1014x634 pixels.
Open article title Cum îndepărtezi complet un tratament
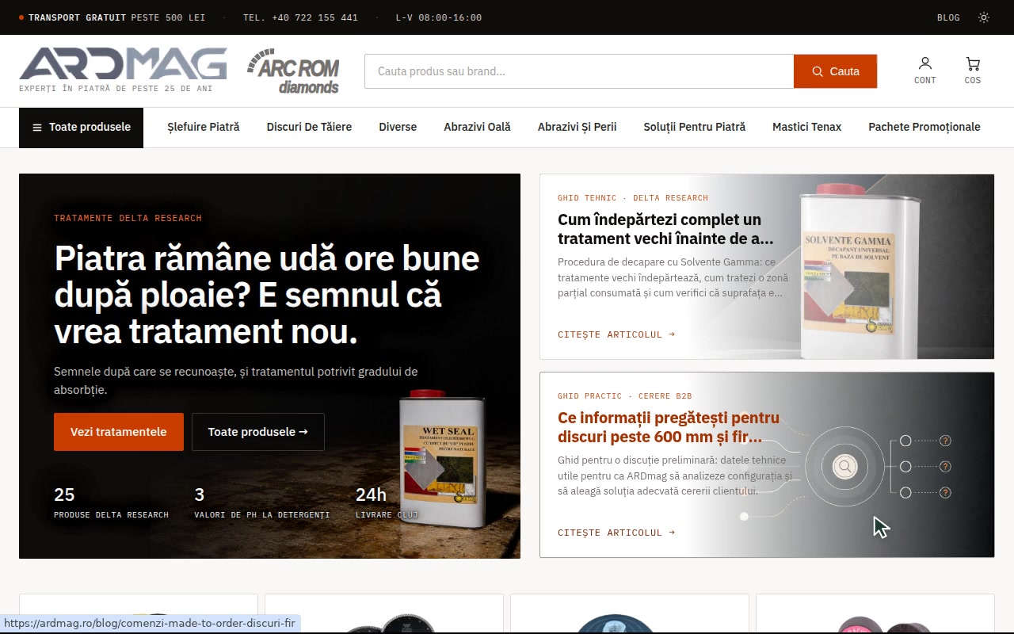(665, 229)
